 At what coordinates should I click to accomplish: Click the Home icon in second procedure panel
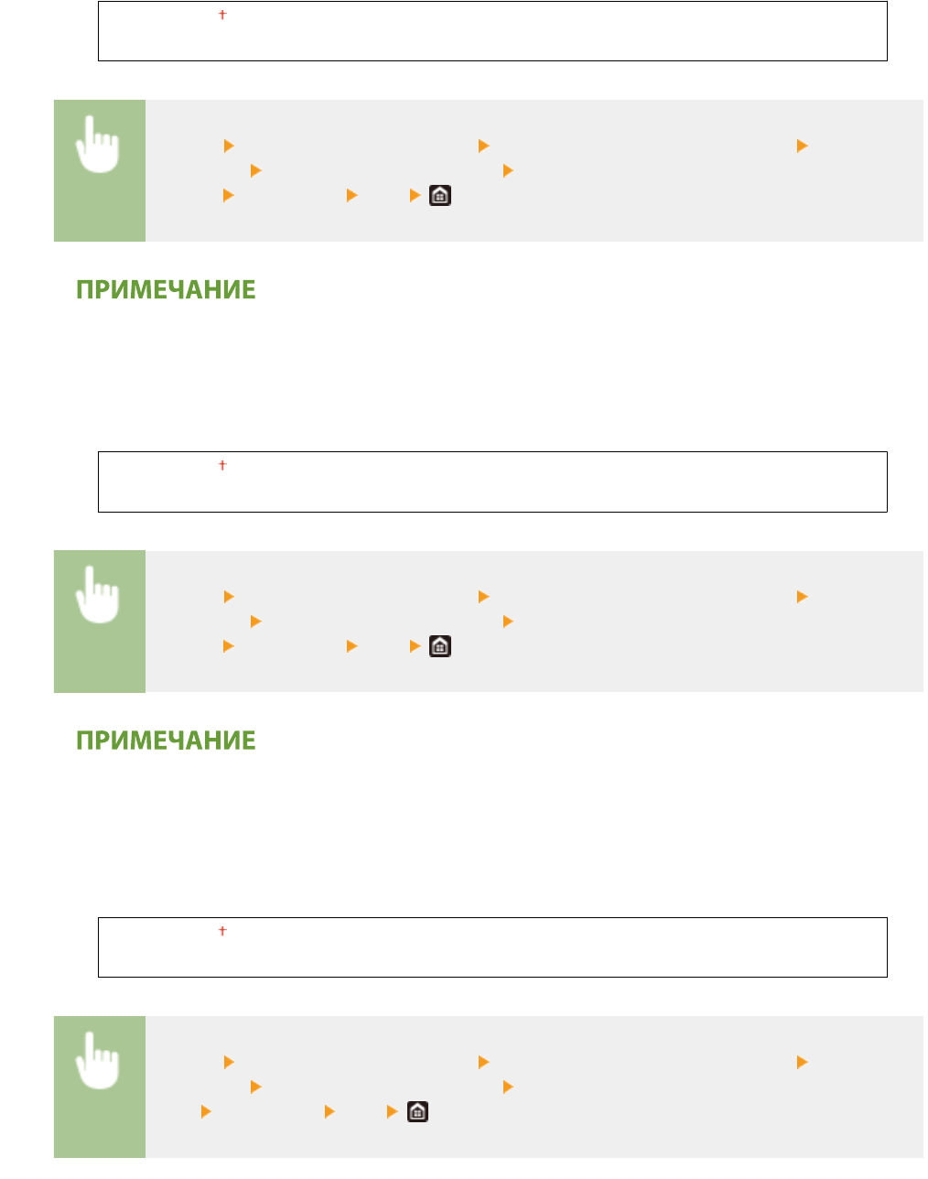pos(440,646)
